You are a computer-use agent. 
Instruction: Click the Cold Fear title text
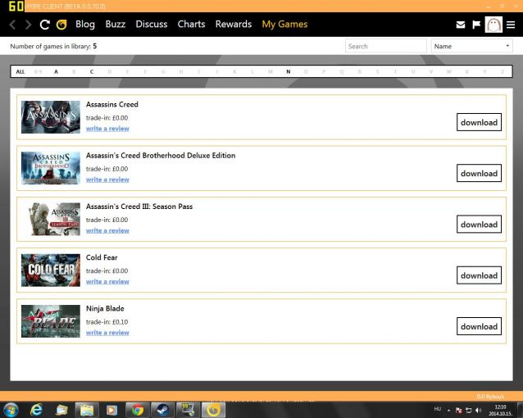102,257
